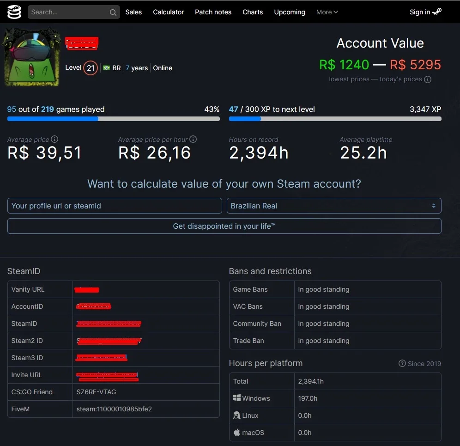The width and height of the screenshot is (460, 446).
Task: Click the macOS apple icon
Action: click(237, 432)
